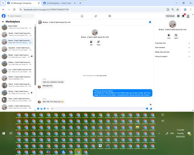Viewport: 194px width, 155px height.
Task: Open more actions plus icon in composer
Action: [38, 108]
